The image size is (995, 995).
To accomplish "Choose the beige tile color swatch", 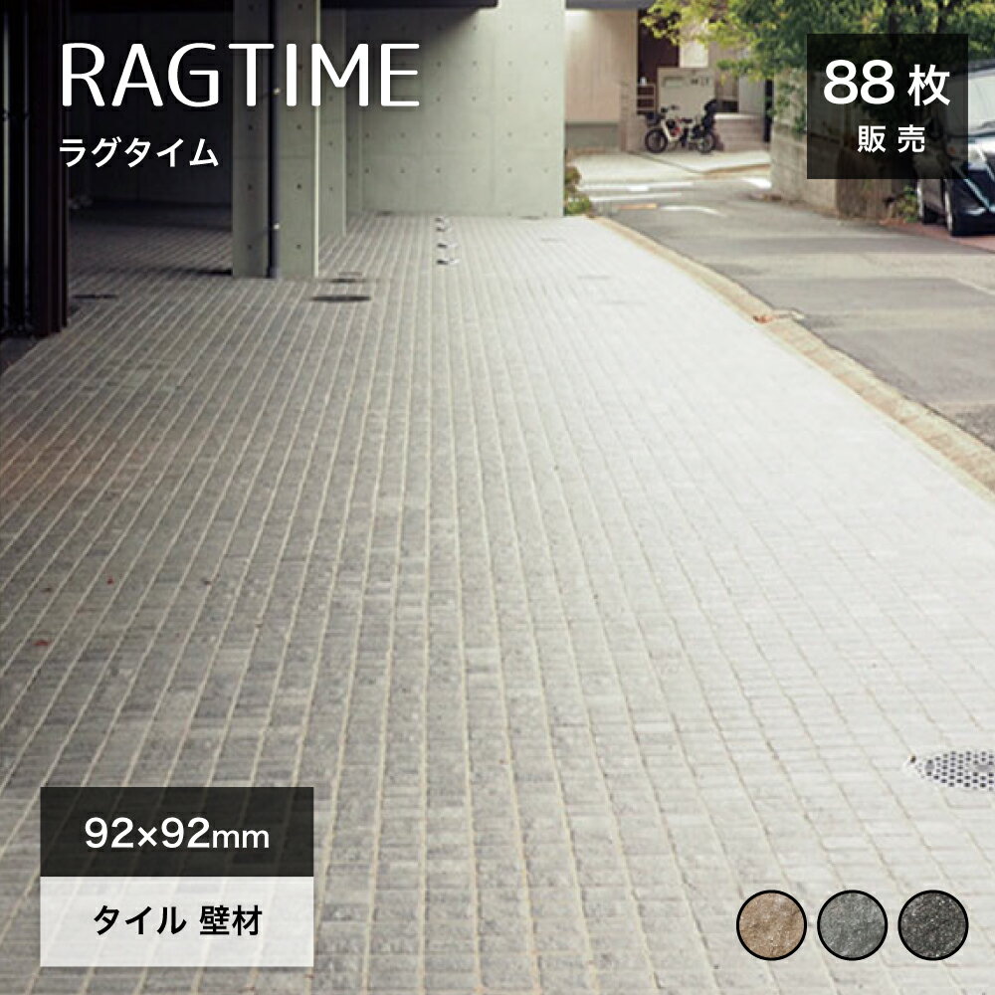I will click(x=771, y=924).
